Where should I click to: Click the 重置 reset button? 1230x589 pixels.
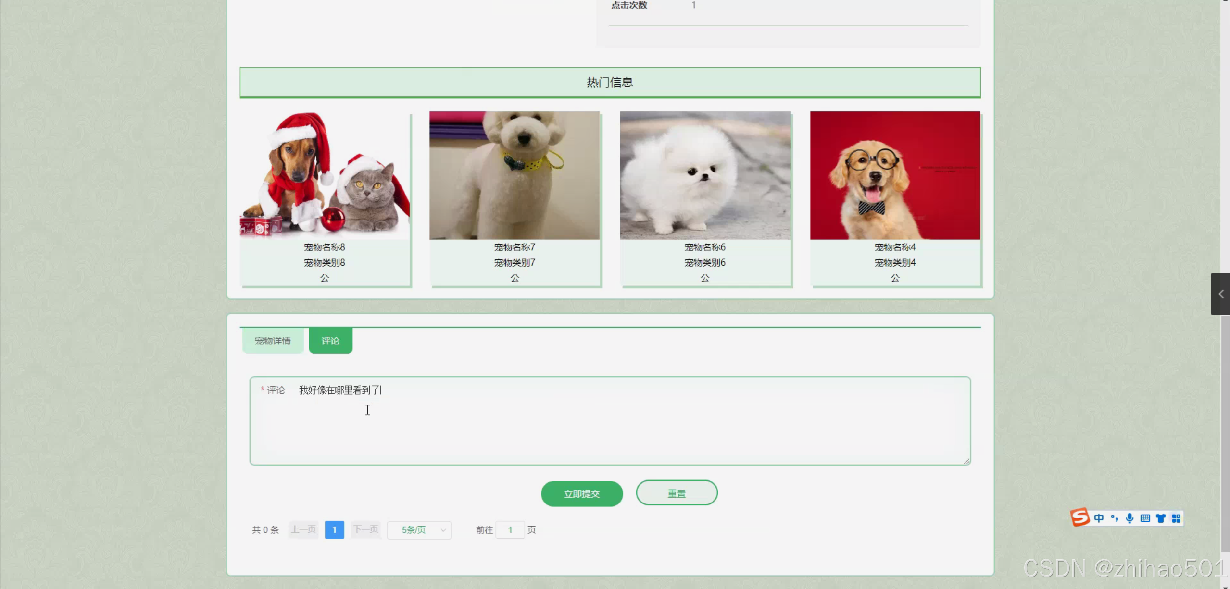(x=677, y=493)
